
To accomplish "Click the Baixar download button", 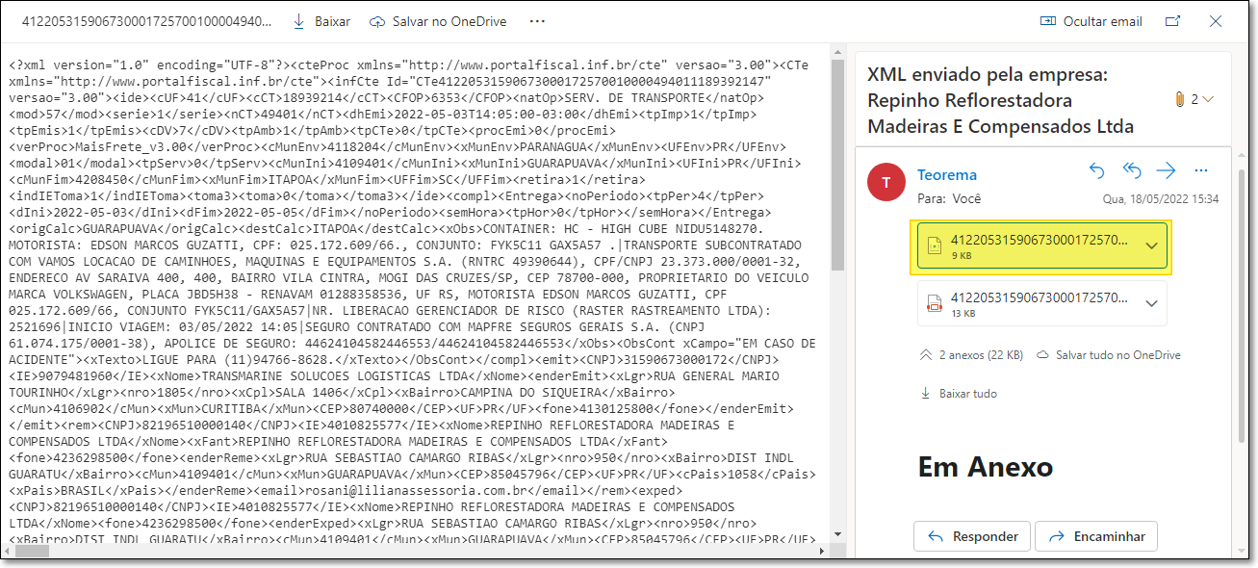I will point(321,21).
